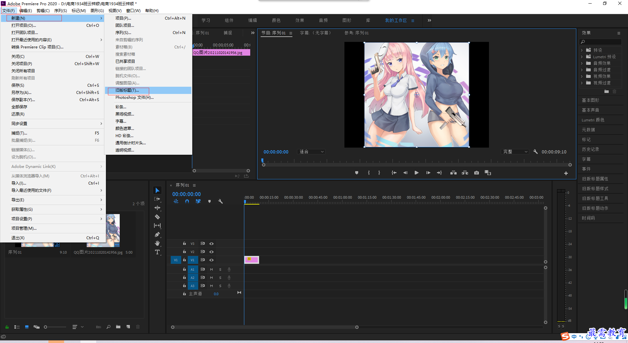Expand the 音频效果 folder
628x343 pixels.
[582, 63]
